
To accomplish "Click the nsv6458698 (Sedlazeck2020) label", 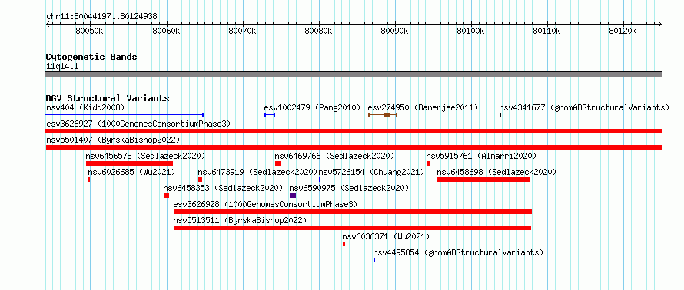I will (496, 172).
